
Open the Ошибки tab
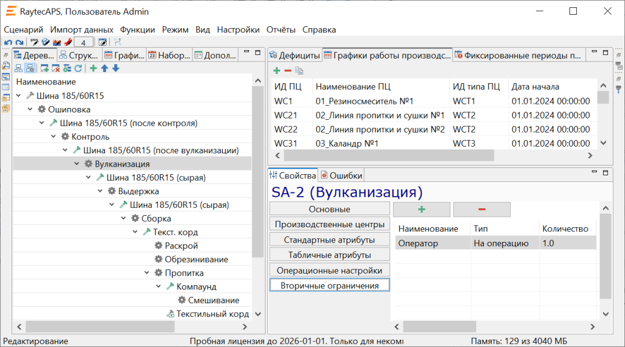[342, 175]
